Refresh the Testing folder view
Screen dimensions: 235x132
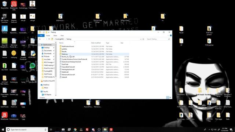pos(143,39)
